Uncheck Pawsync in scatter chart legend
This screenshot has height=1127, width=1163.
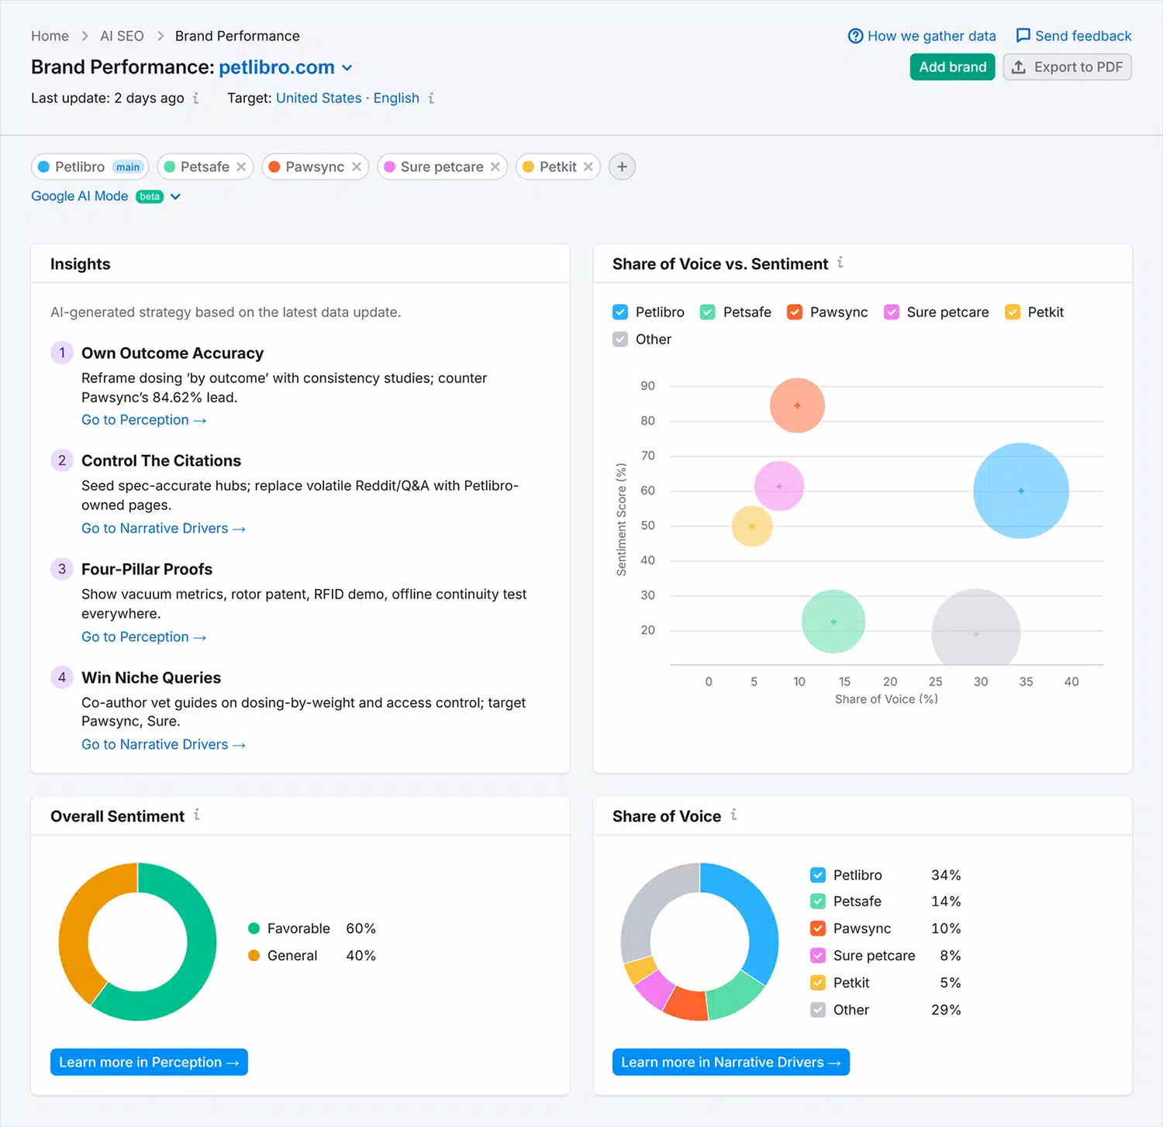[x=795, y=312]
